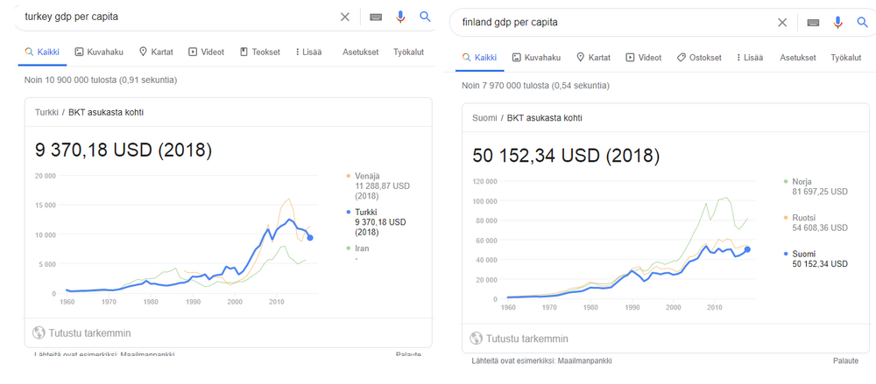Switch to Videot tab in Turkey results

click(x=207, y=52)
